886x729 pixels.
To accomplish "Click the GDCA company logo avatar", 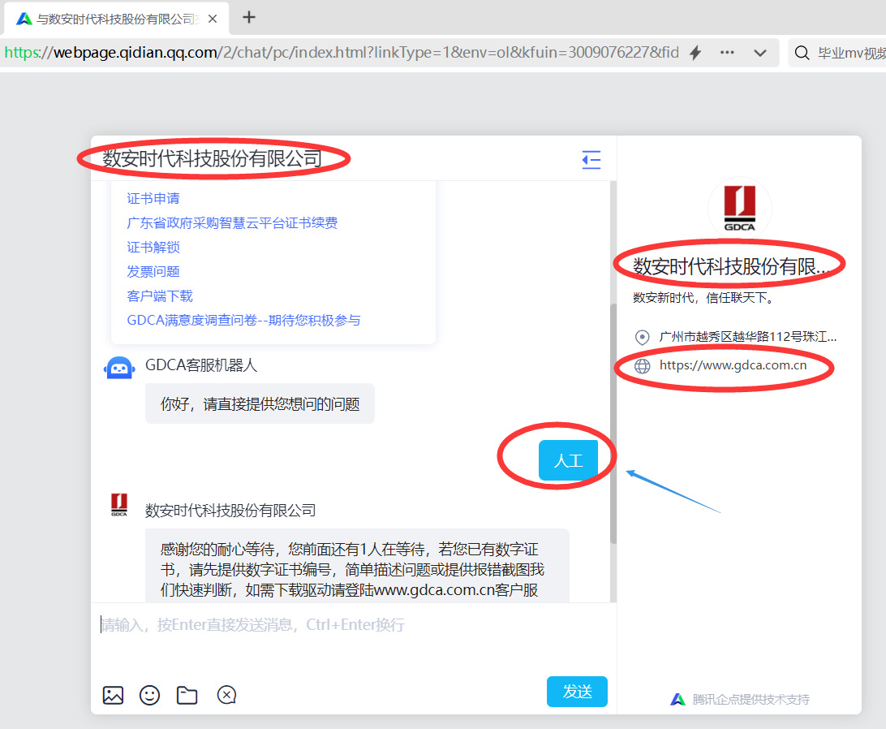I will pos(740,208).
